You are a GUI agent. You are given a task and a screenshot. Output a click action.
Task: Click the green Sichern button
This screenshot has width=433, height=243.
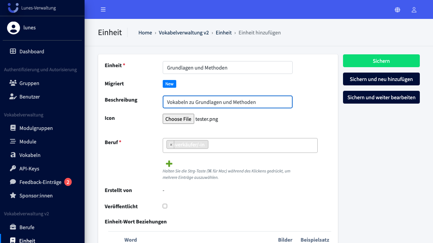coord(381,61)
